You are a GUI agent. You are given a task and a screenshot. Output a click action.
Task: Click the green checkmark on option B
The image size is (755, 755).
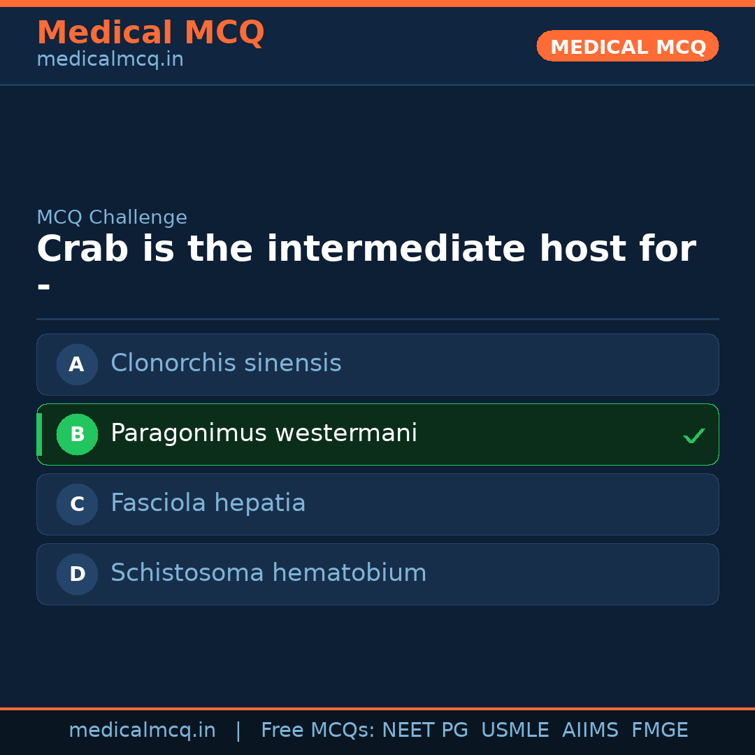click(x=693, y=436)
